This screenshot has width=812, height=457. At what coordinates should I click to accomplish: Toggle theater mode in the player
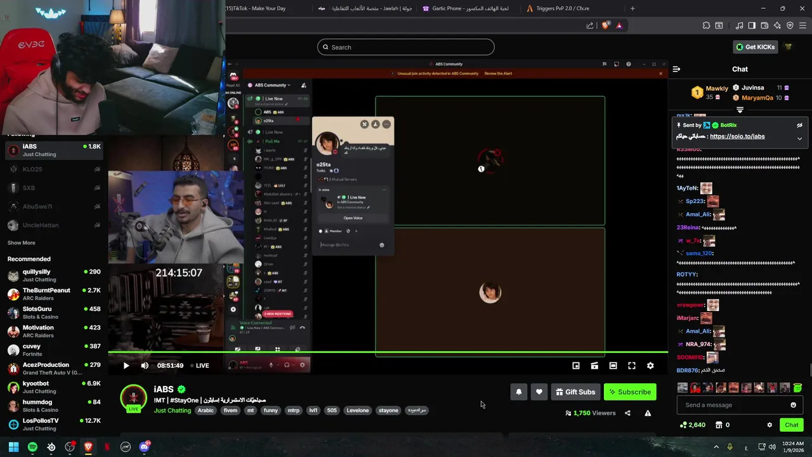point(613,366)
